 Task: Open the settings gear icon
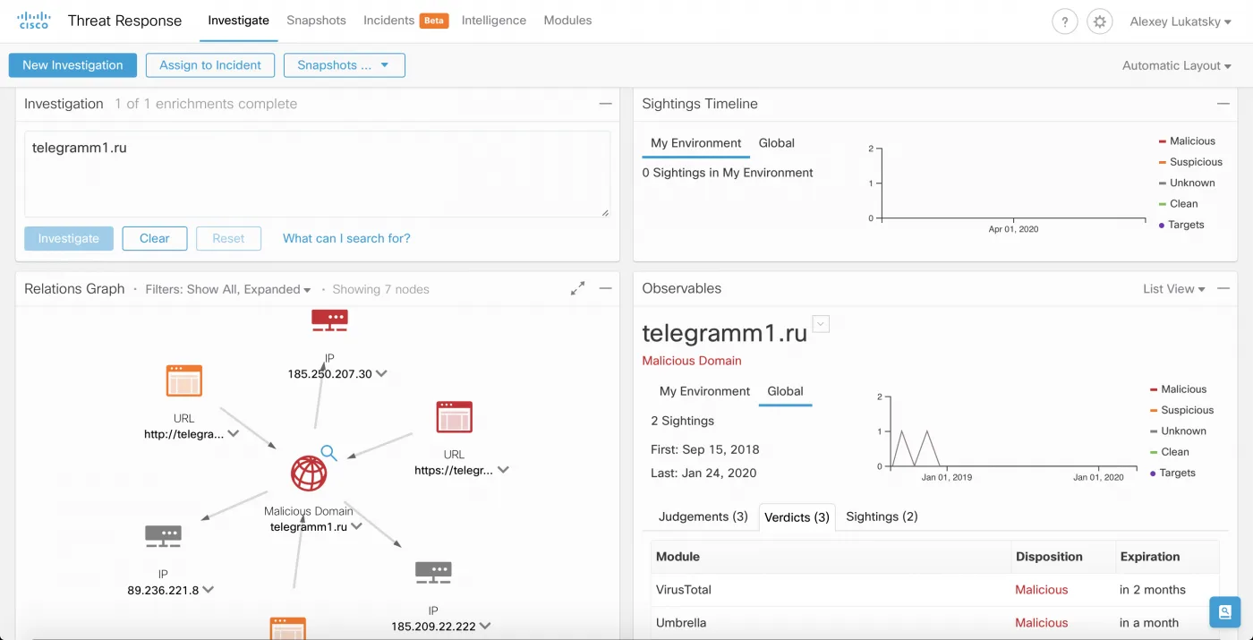(1100, 22)
